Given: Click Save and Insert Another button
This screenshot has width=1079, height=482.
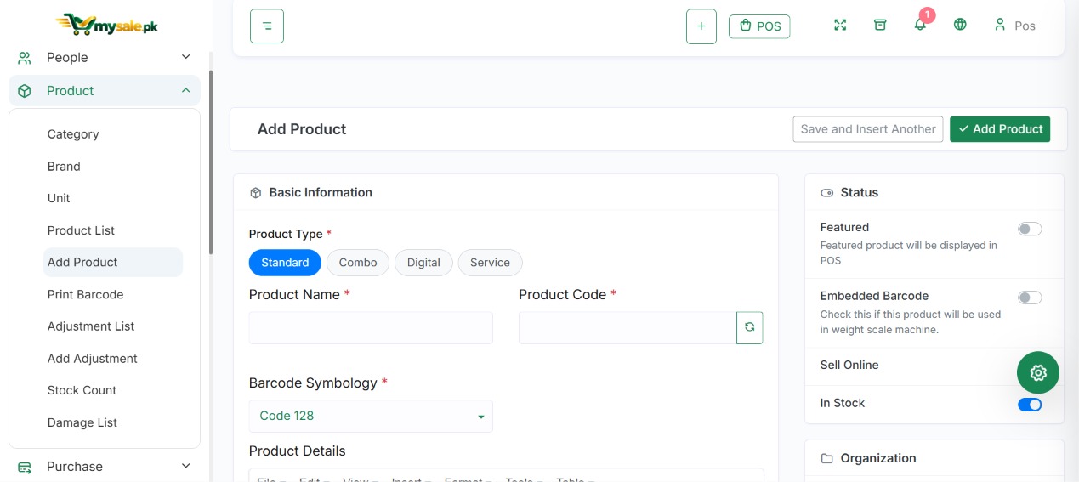Looking at the screenshot, I should (x=868, y=129).
